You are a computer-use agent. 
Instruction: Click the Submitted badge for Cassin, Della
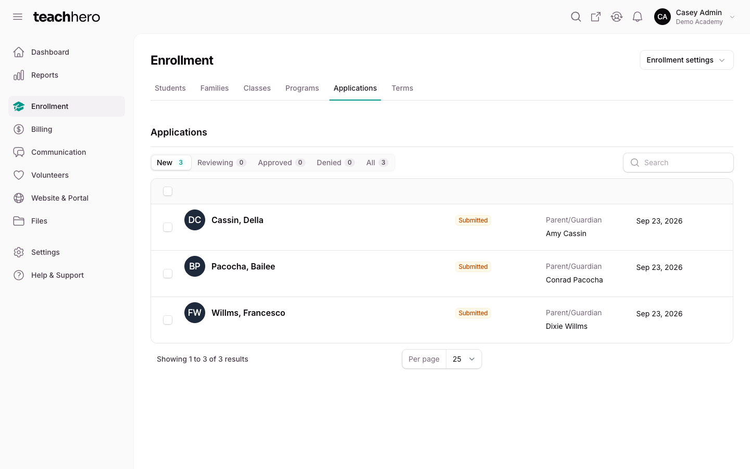473,220
